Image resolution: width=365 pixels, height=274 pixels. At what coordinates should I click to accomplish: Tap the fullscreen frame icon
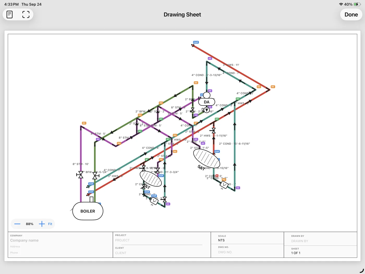26,14
